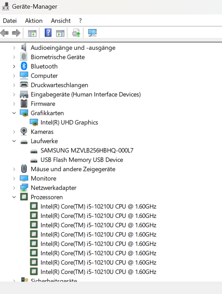Click the Eingabegeräte HID icon

coord(24,94)
